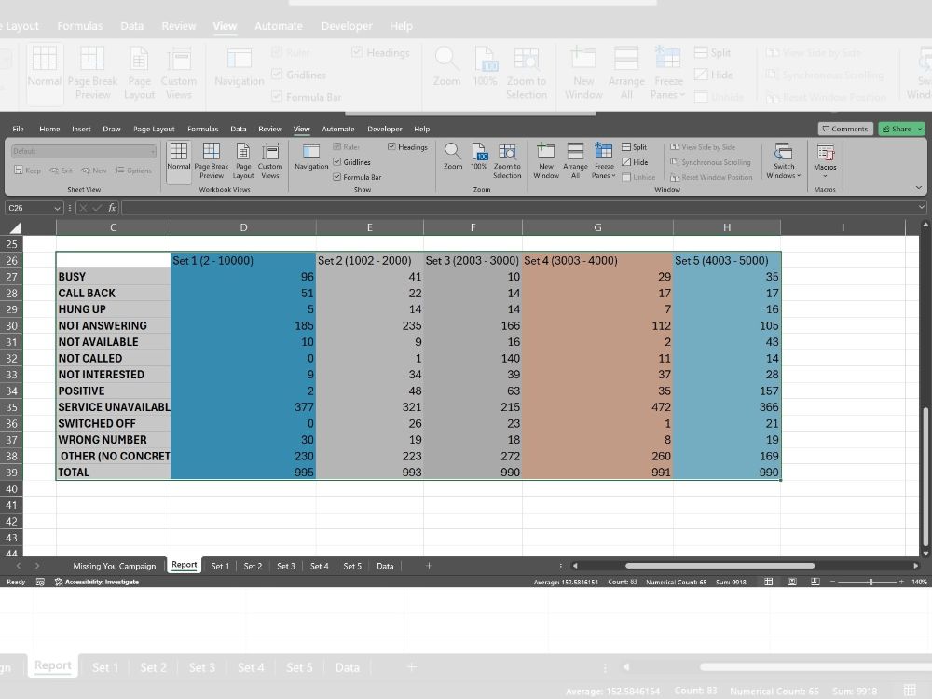This screenshot has width=932, height=699.
Task: Open the Set 3 sheet tab
Action: [x=286, y=566]
